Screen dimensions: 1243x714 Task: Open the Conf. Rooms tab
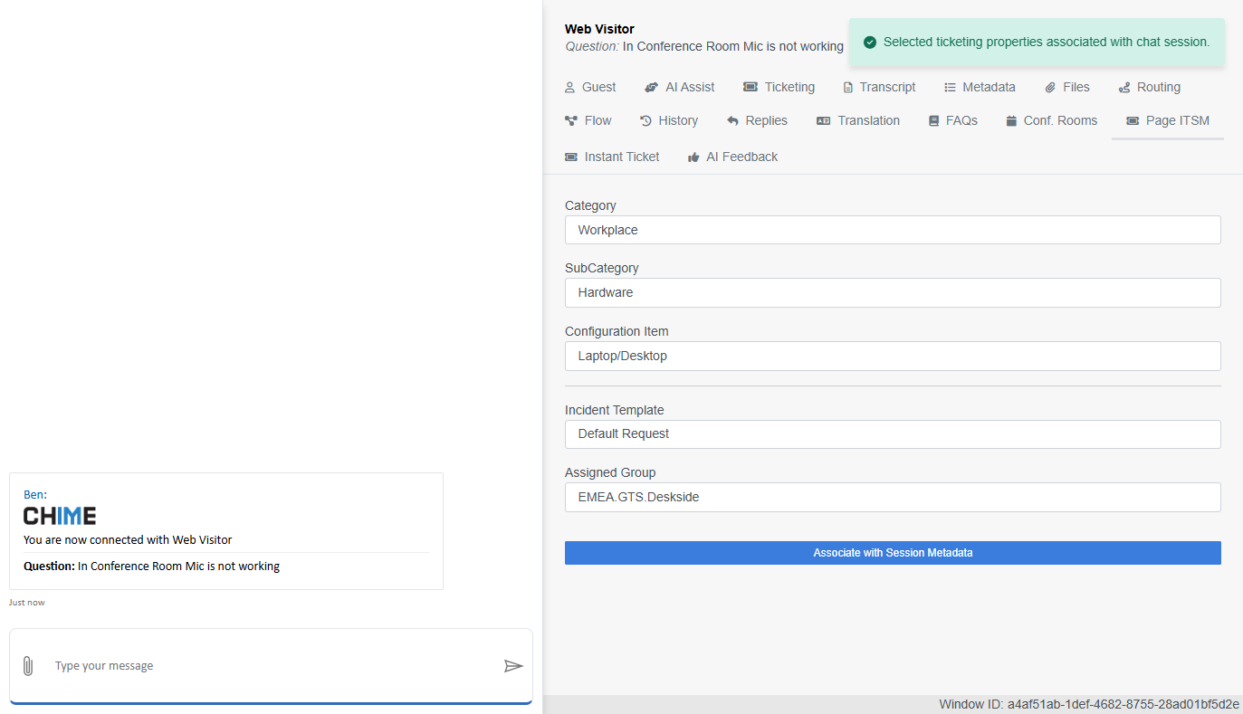pos(1051,121)
